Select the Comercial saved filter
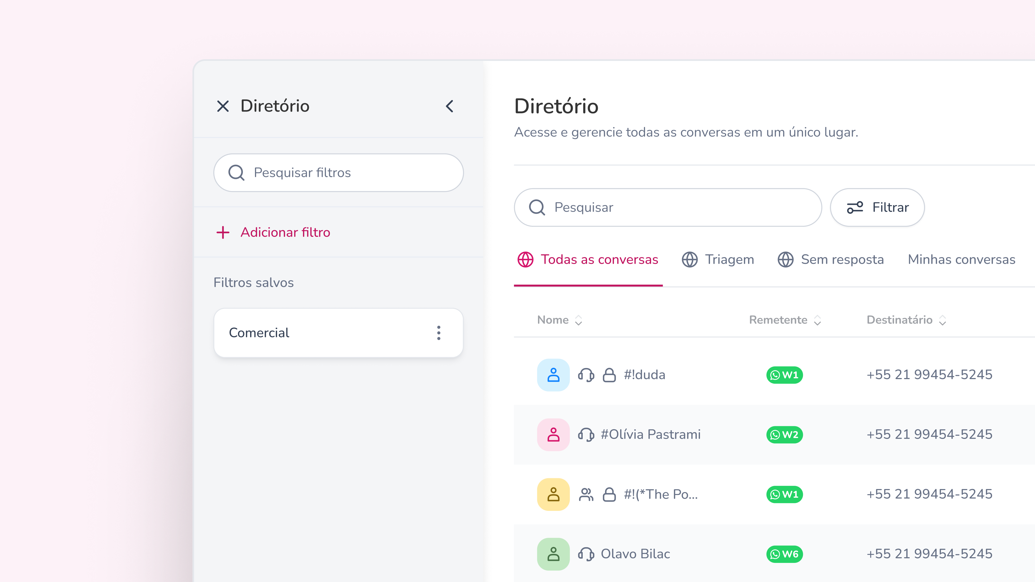 pyautogui.click(x=338, y=332)
